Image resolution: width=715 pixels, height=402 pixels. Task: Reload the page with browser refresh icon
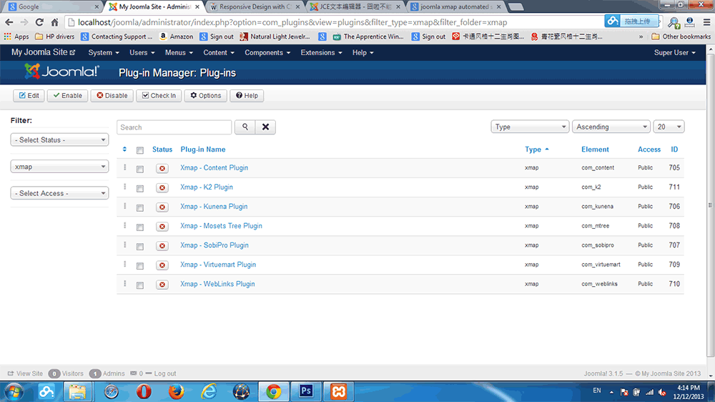coord(39,22)
